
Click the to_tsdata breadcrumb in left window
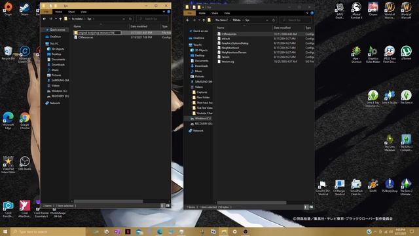pos(77,19)
